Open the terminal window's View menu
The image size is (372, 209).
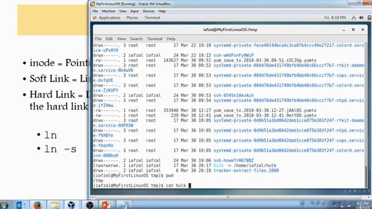(121, 39)
